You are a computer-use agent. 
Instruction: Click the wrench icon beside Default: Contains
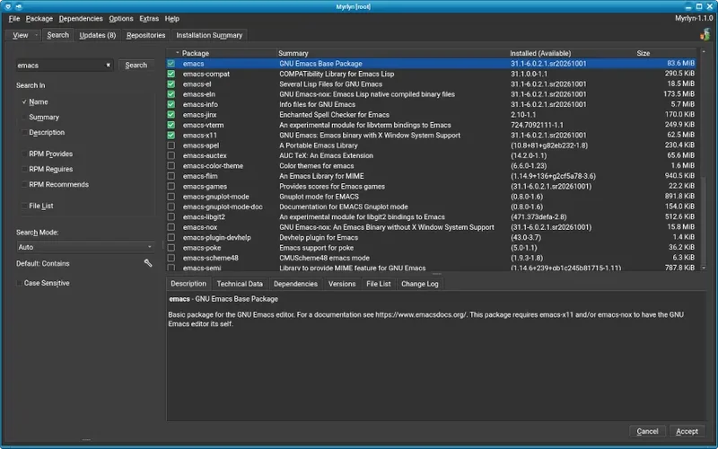pos(148,263)
